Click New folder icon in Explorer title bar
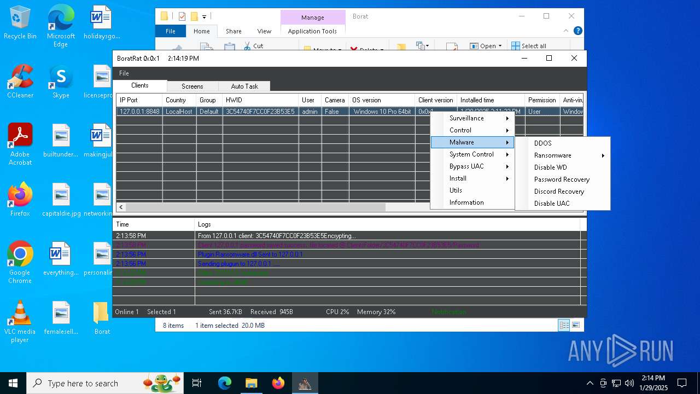The image size is (700, 394). point(194,16)
